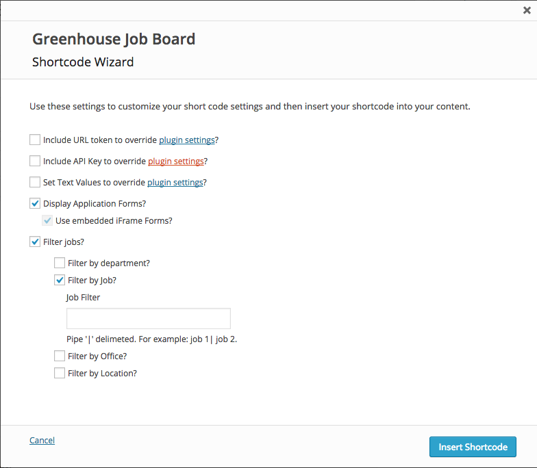Image resolution: width=537 pixels, height=468 pixels.
Task: Check the Filter by Office checkbox
Action: pos(60,356)
